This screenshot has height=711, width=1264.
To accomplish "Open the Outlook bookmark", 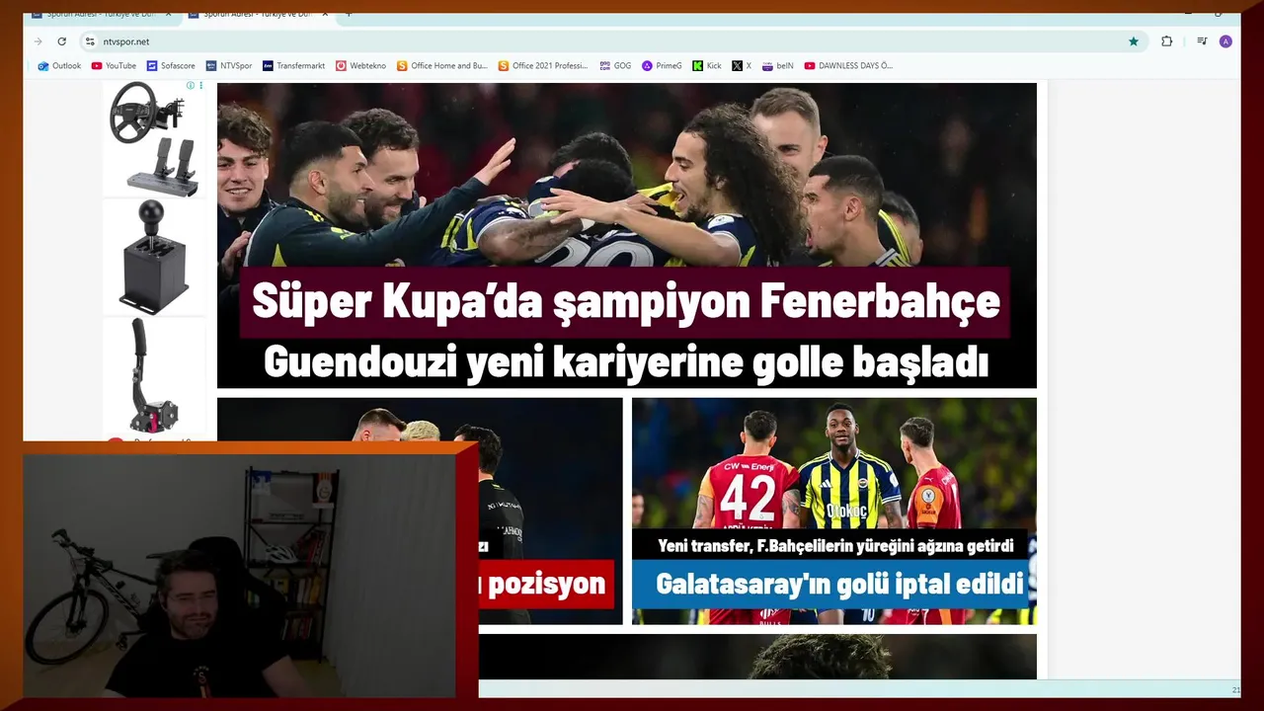I will pos(59,66).
